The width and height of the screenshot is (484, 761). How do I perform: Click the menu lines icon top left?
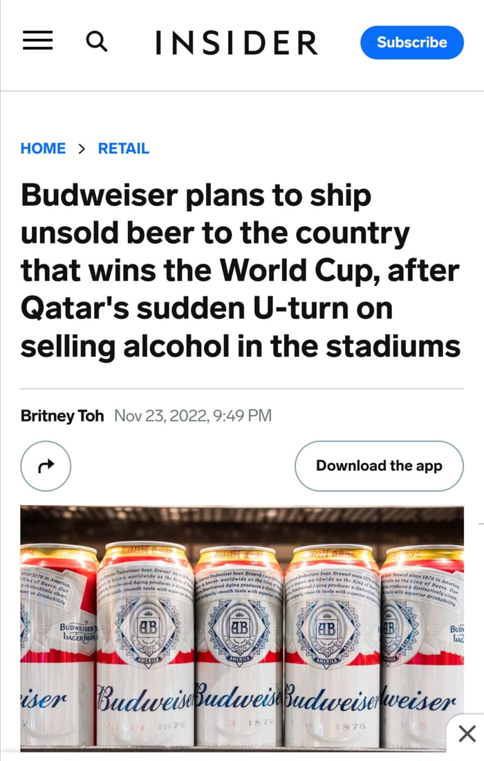(37, 41)
